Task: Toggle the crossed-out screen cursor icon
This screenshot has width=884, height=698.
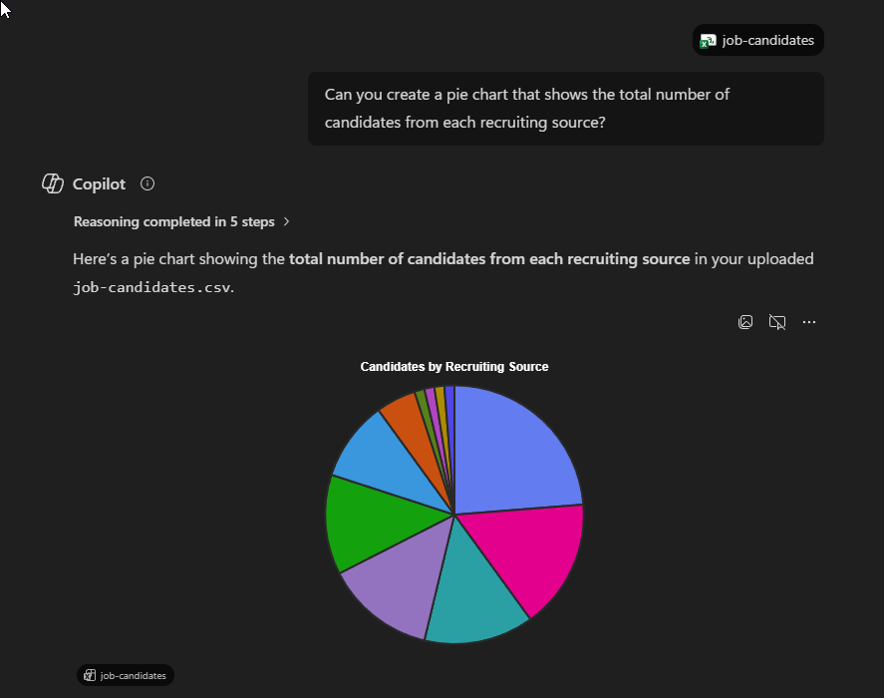Action: point(777,322)
